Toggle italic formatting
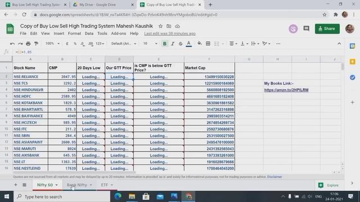 click(173, 44)
